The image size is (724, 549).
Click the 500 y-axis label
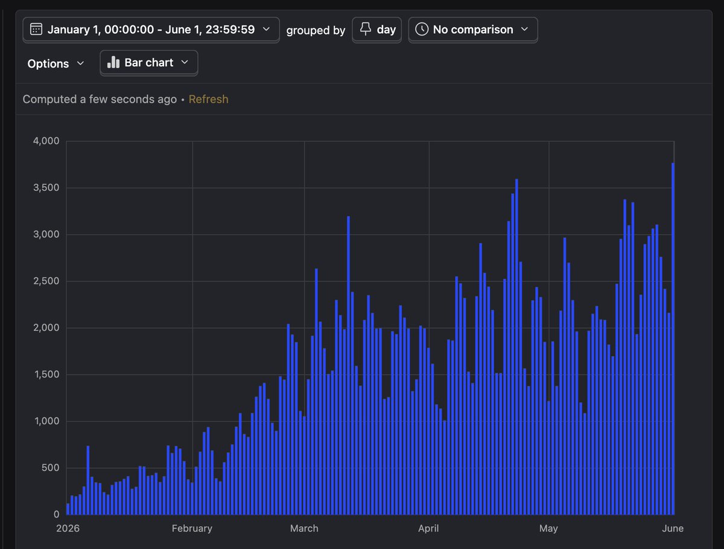click(x=51, y=468)
